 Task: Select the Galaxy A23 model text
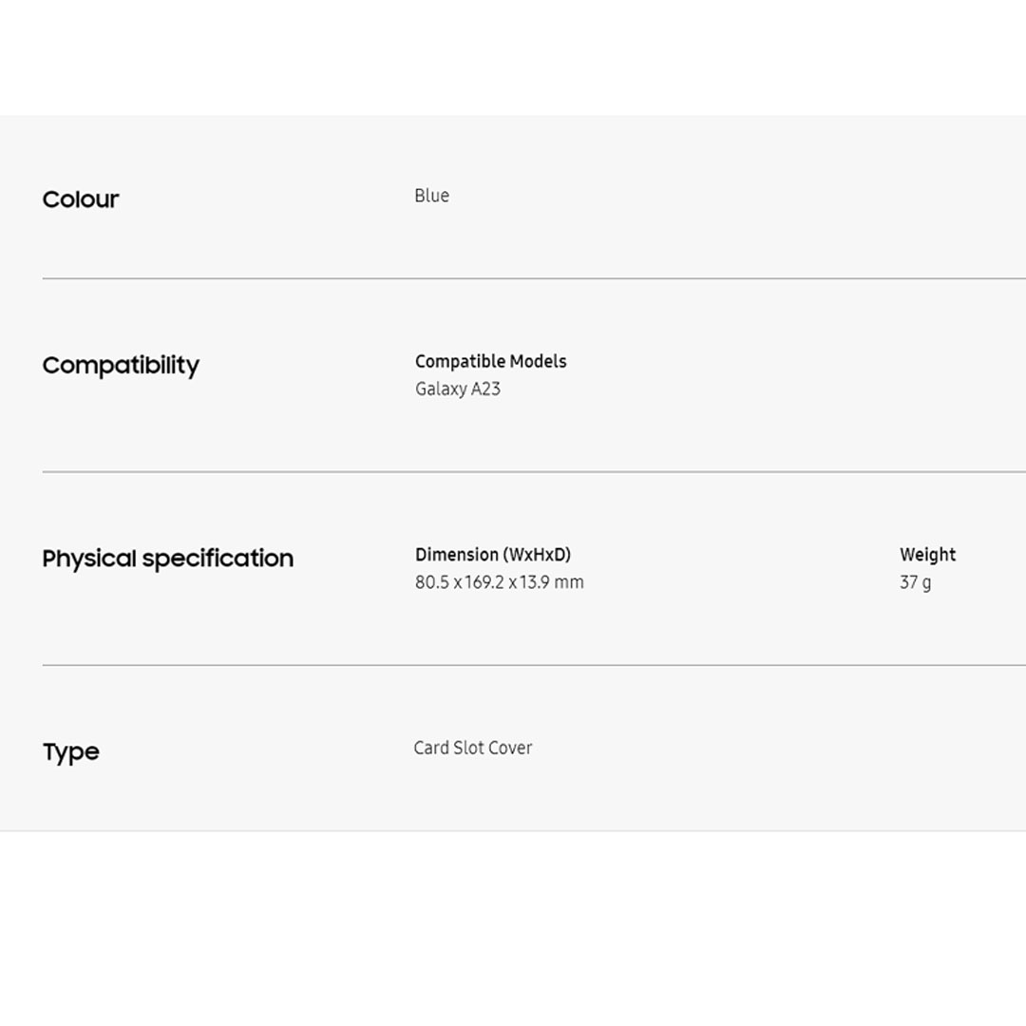[457, 389]
